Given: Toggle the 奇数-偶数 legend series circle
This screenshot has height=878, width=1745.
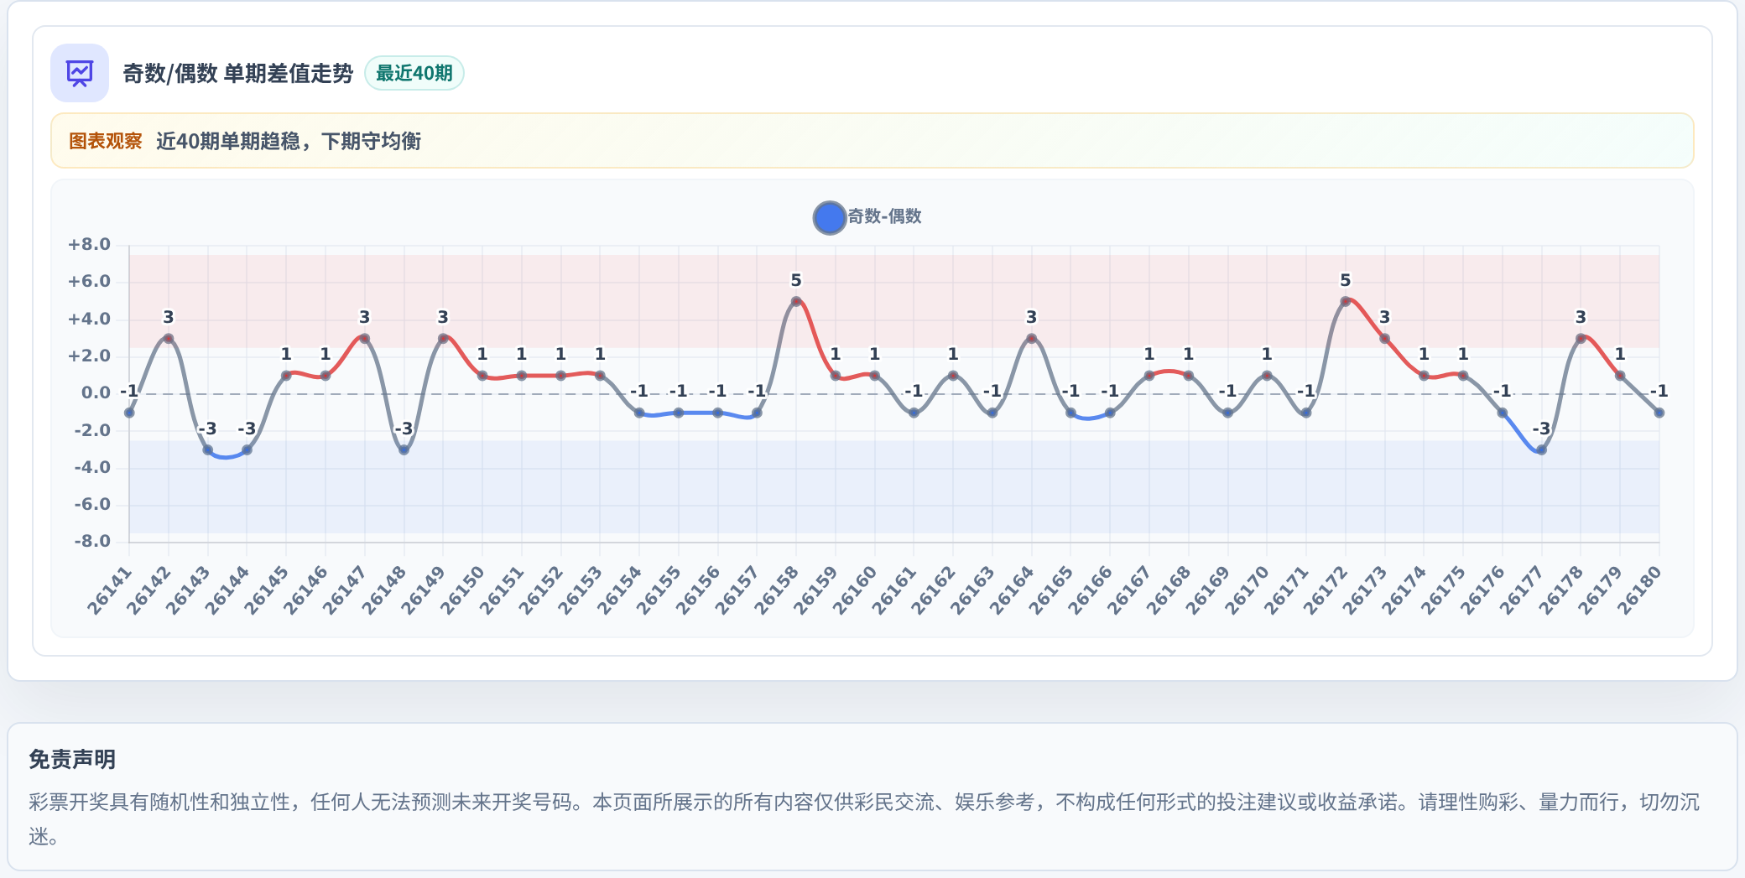Looking at the screenshot, I should pyautogui.click(x=830, y=218).
